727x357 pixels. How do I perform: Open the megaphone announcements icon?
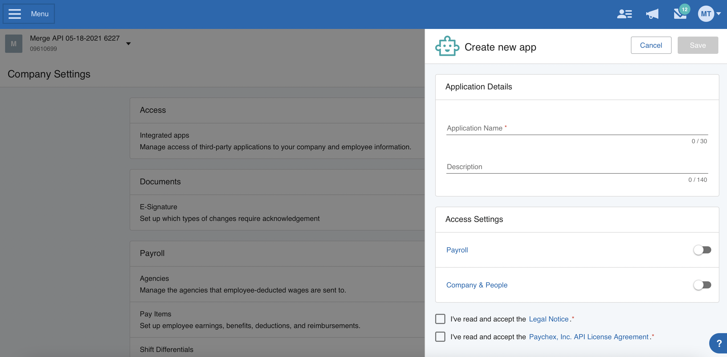coord(652,14)
